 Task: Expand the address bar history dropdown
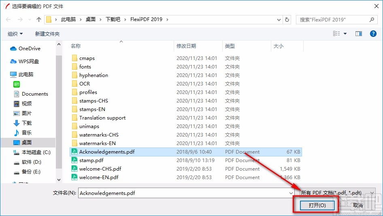pyautogui.click(x=279, y=20)
